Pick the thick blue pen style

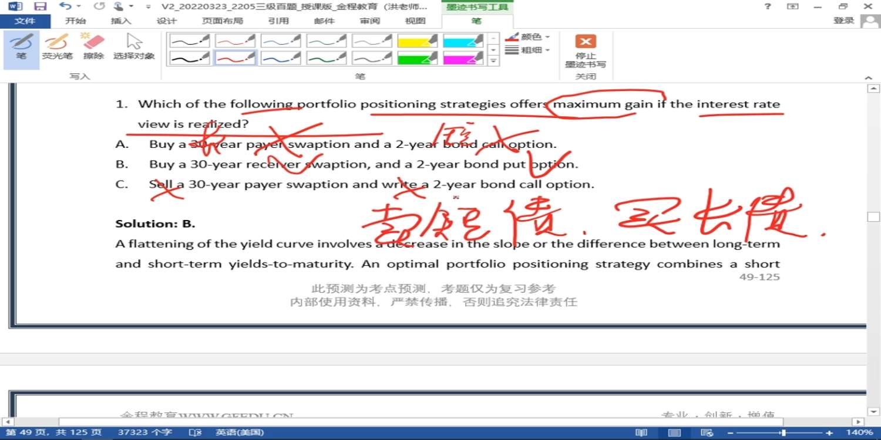(x=281, y=58)
